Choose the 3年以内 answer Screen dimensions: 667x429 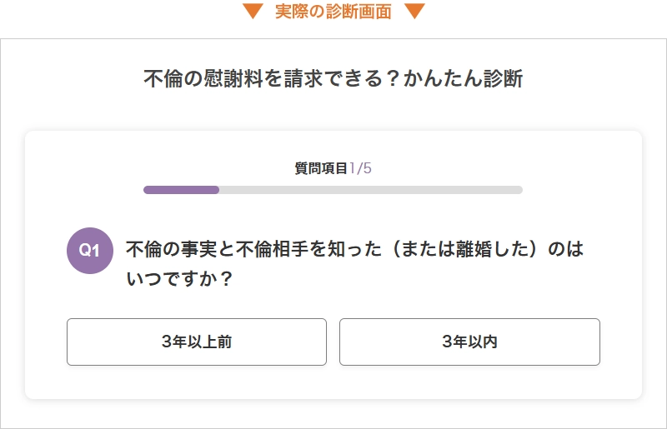coord(469,342)
